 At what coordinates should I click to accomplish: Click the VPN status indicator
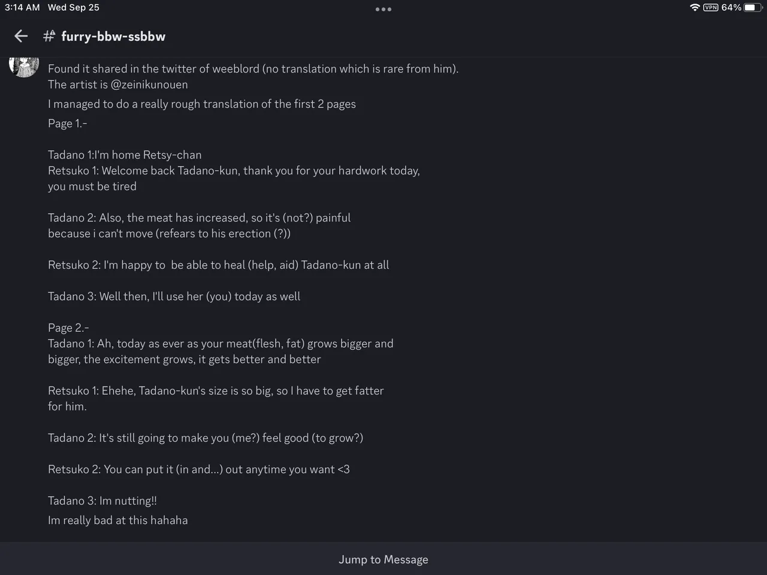tap(711, 7)
